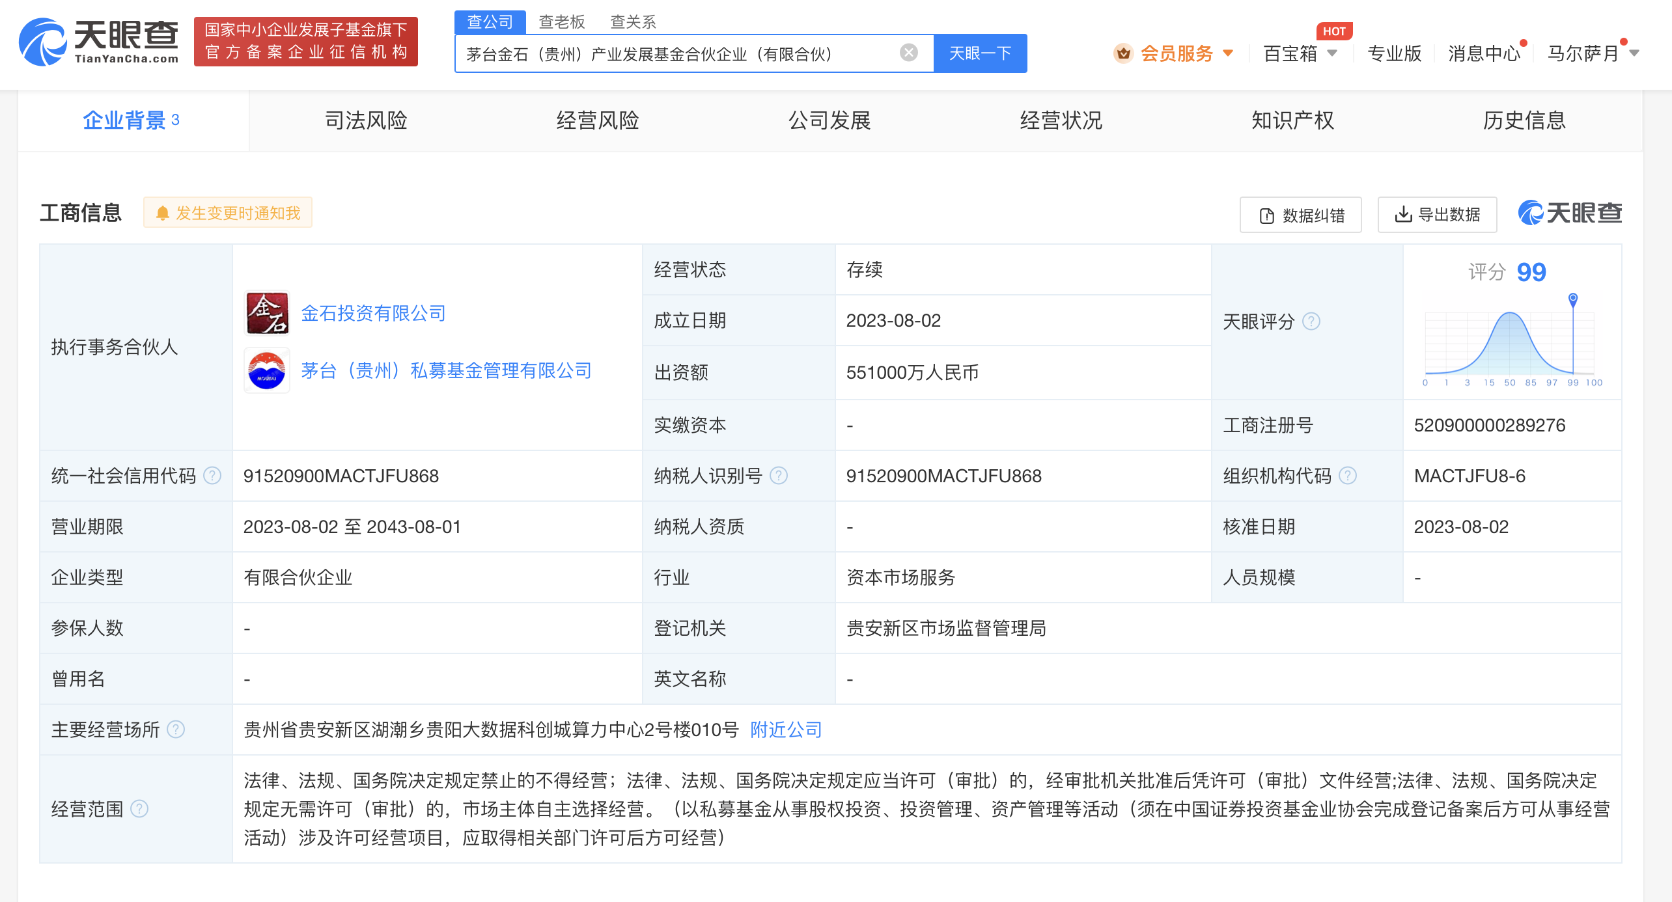Click the 有限合伙企业 type value
This screenshot has height=902, width=1672.
pyautogui.click(x=298, y=577)
